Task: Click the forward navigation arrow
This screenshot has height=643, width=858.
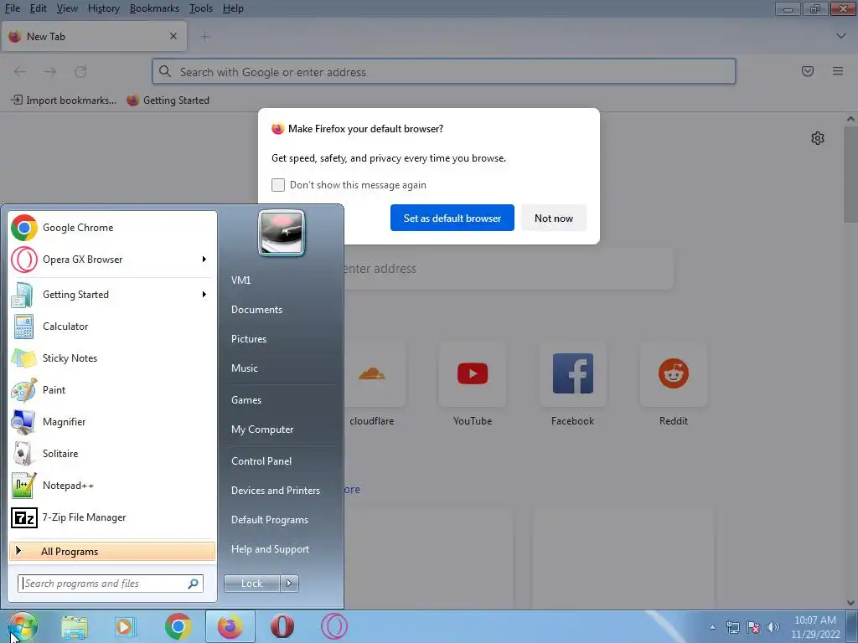Action: click(x=49, y=72)
